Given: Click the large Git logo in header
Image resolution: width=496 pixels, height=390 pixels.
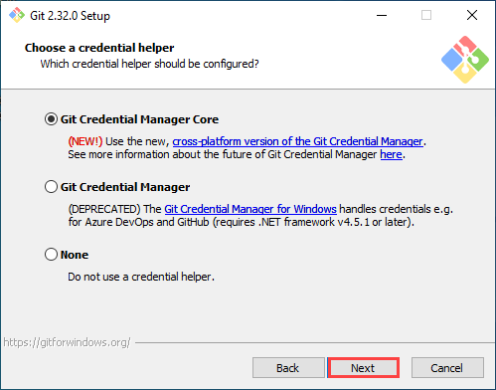Looking at the screenshot, I should pos(465,60).
